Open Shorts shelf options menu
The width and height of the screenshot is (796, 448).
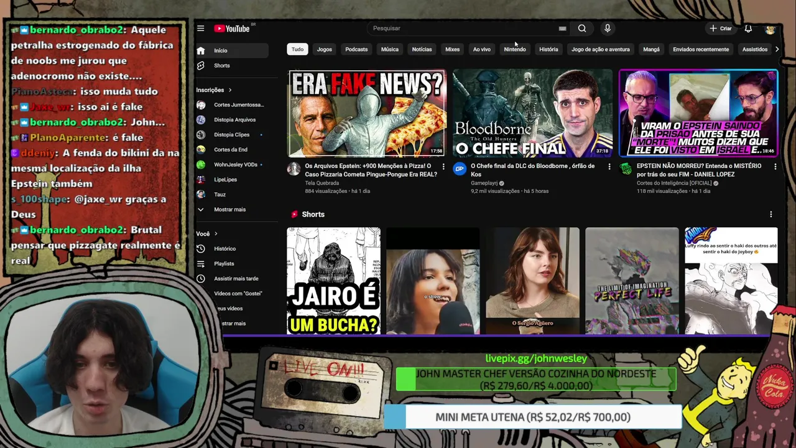click(771, 214)
